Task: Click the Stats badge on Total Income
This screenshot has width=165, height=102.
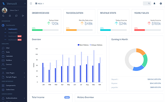Action: click(x=67, y=97)
